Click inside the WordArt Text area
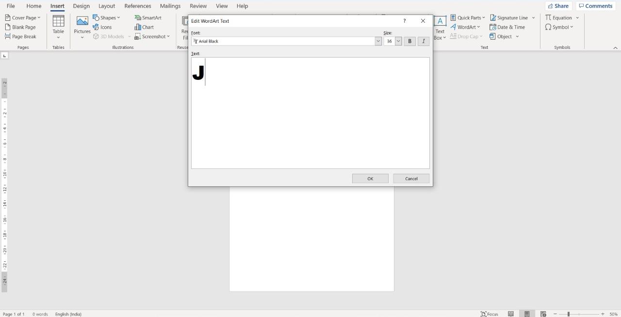The width and height of the screenshot is (621, 317). (x=310, y=113)
